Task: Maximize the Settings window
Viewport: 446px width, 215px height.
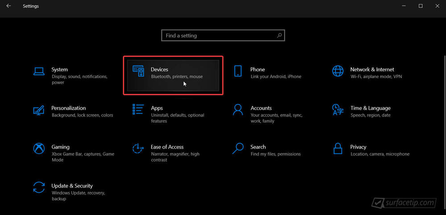Action: pyautogui.click(x=421, y=6)
